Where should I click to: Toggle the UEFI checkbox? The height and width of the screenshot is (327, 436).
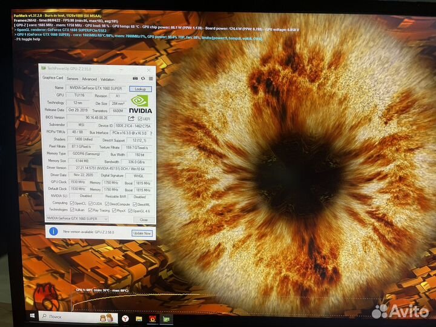(x=139, y=119)
